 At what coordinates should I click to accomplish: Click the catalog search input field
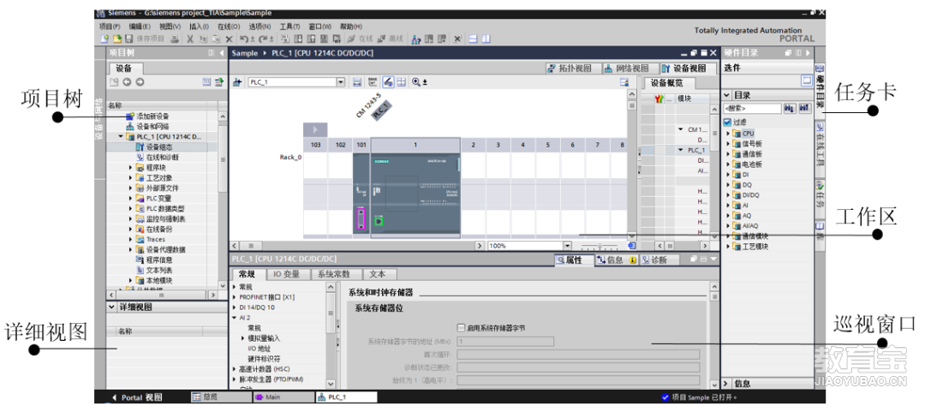(751, 109)
